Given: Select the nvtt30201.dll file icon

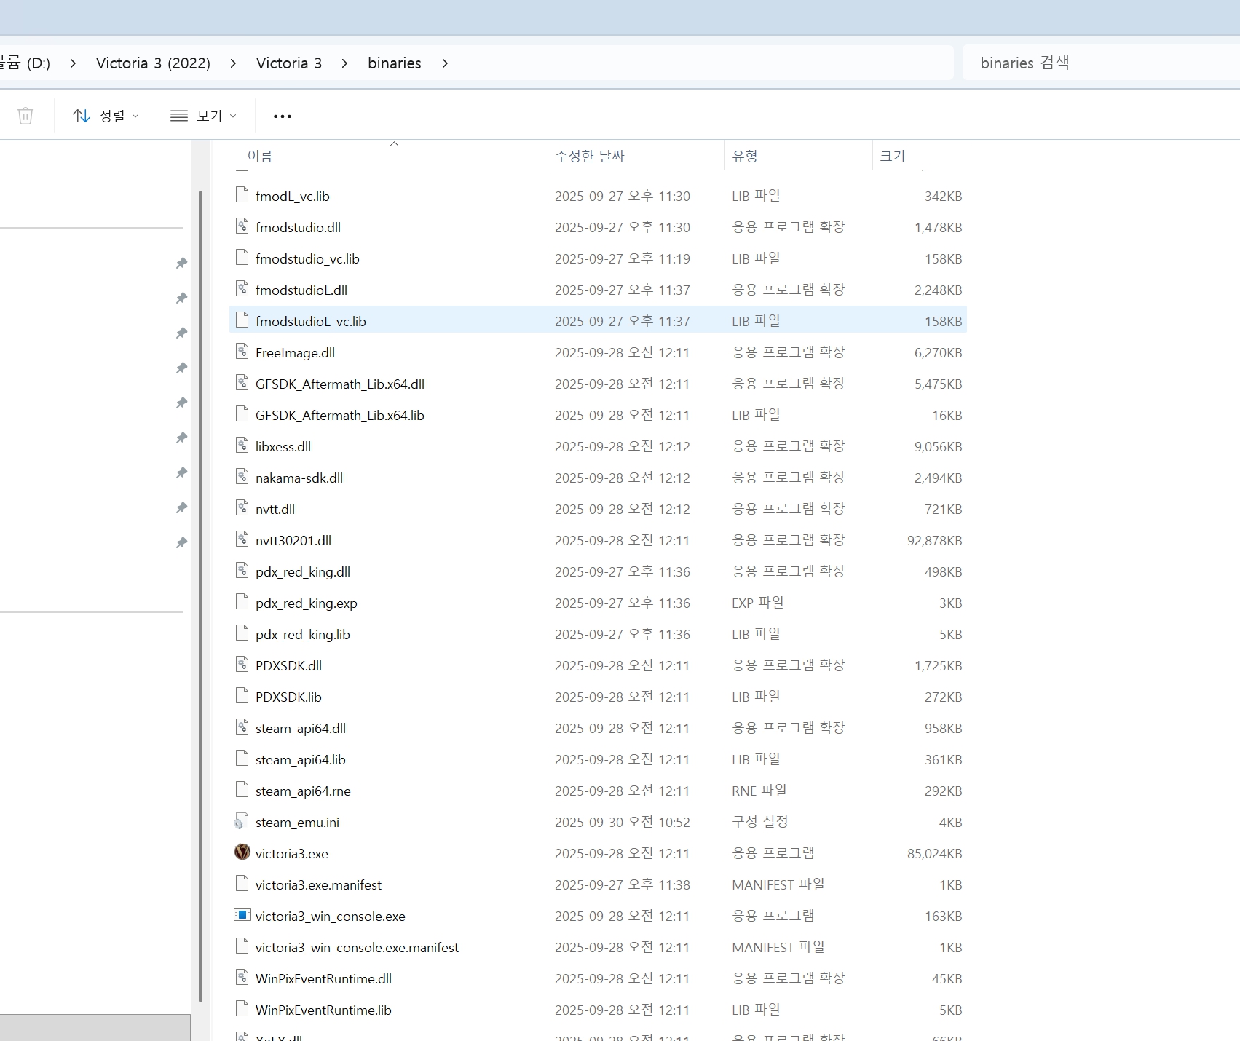Looking at the screenshot, I should (x=242, y=539).
